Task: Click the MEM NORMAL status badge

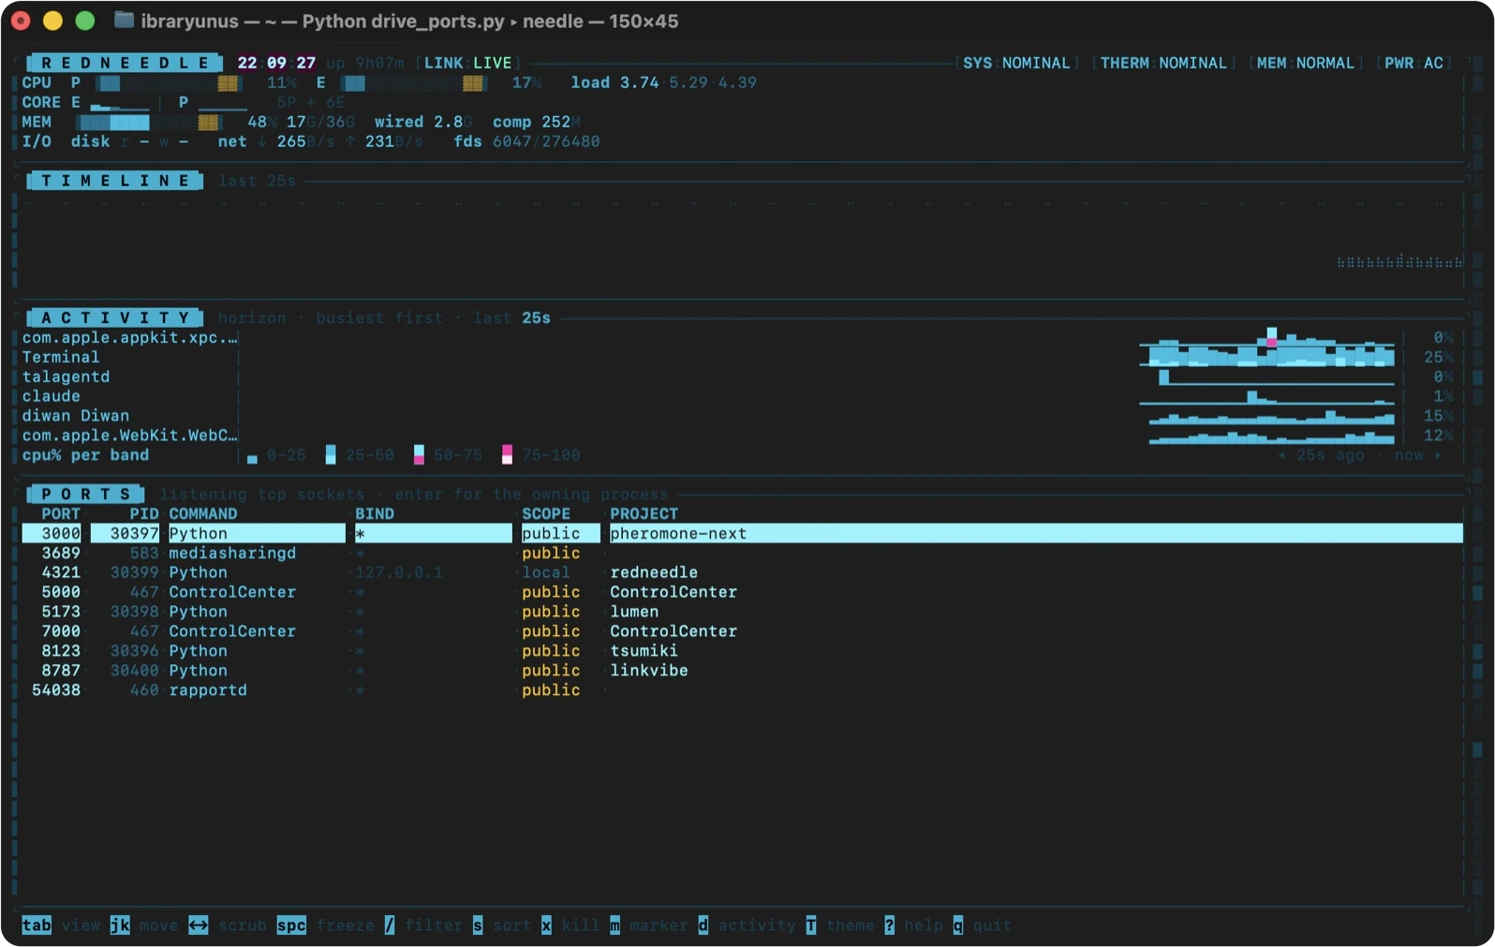Action: click(x=1305, y=63)
